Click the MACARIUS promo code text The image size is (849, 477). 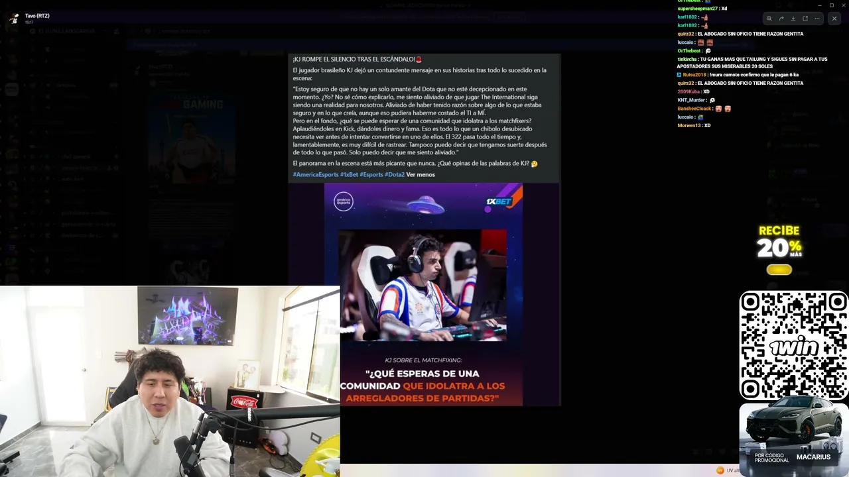coord(813,457)
